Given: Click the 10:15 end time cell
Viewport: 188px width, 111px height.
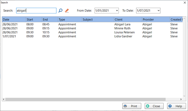Looking at the screenshot, I should pos(46,32).
